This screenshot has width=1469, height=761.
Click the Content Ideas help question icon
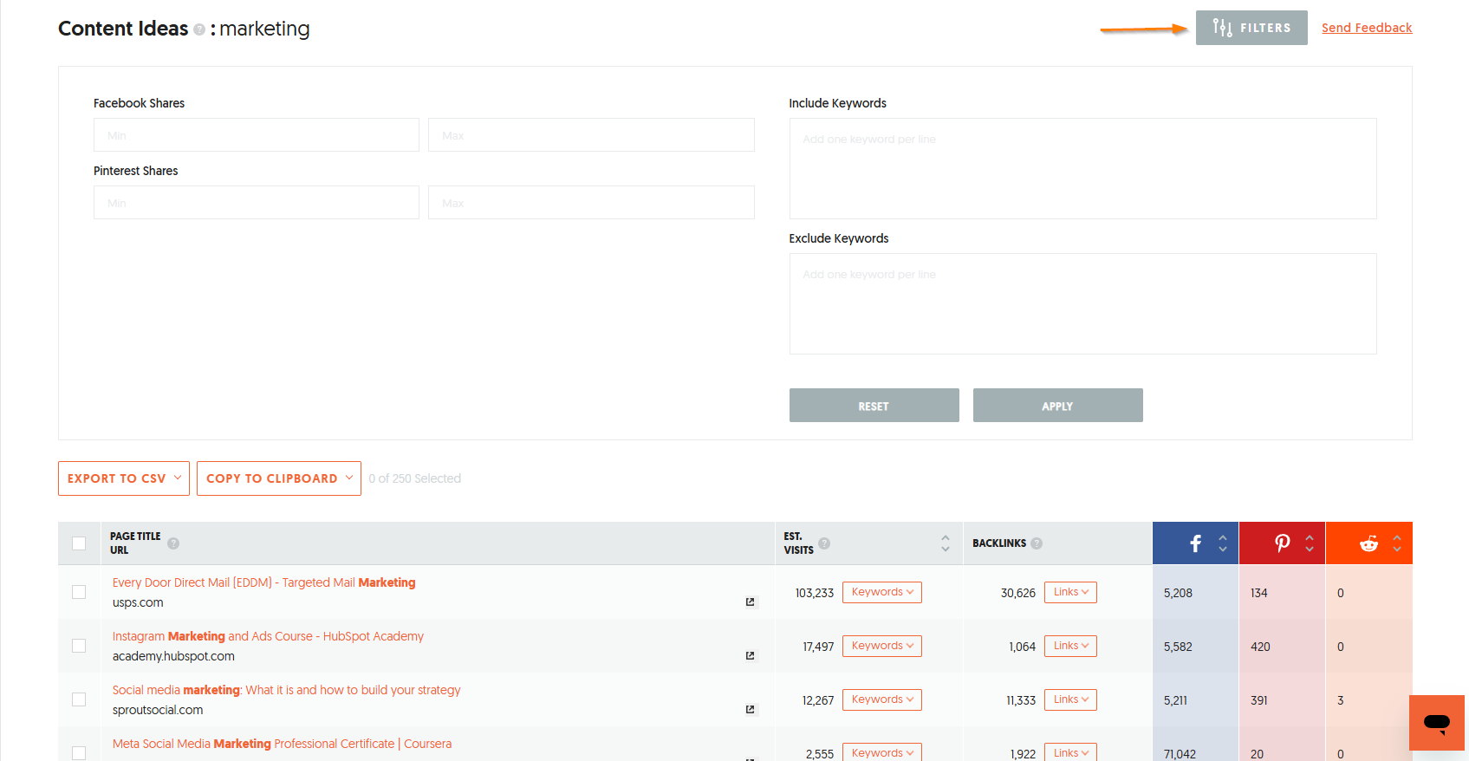[x=199, y=29]
